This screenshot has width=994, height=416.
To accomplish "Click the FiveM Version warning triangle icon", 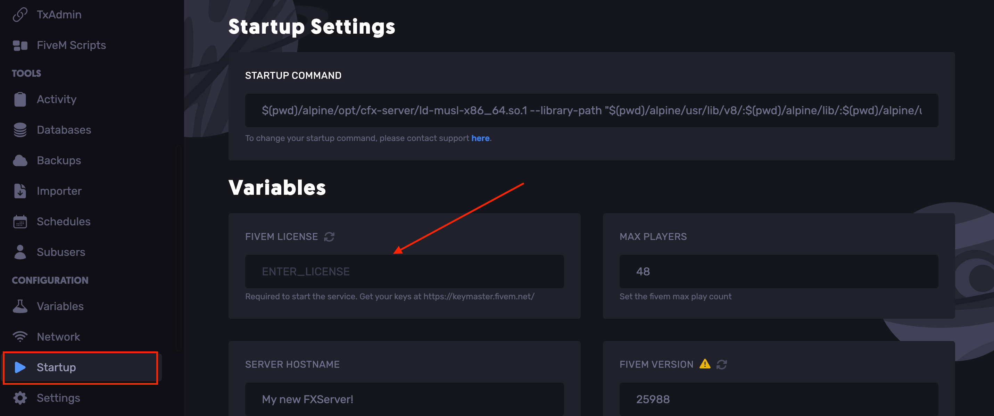I will [705, 364].
